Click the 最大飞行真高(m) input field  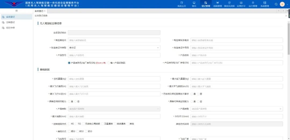pyautogui.click(x=114, y=86)
